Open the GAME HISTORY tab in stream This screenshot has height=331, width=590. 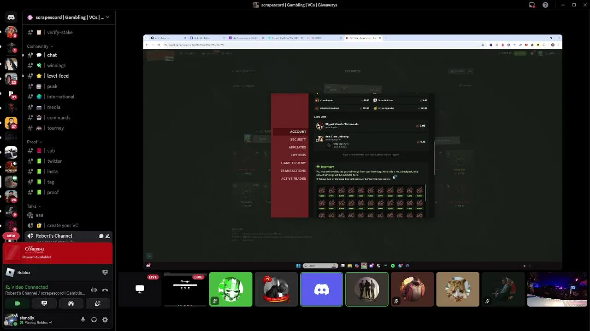[x=293, y=163]
